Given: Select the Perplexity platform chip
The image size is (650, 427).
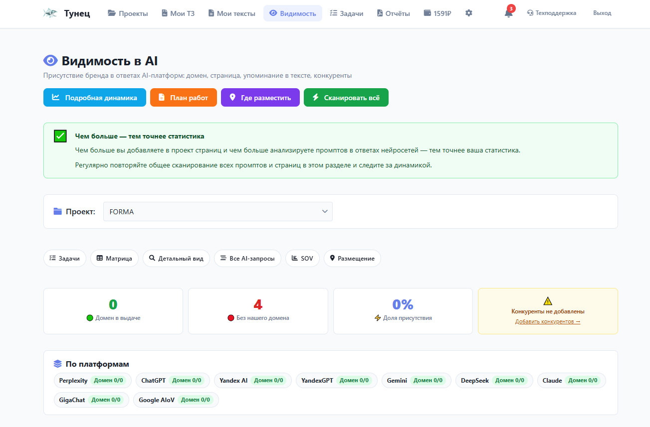Looking at the screenshot, I should (93, 381).
